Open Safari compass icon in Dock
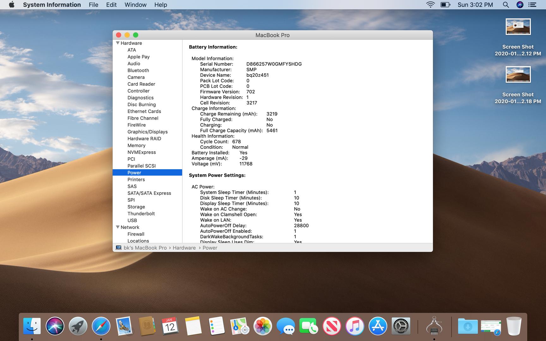Screen dimensions: 546x341 [x=101, y=326]
